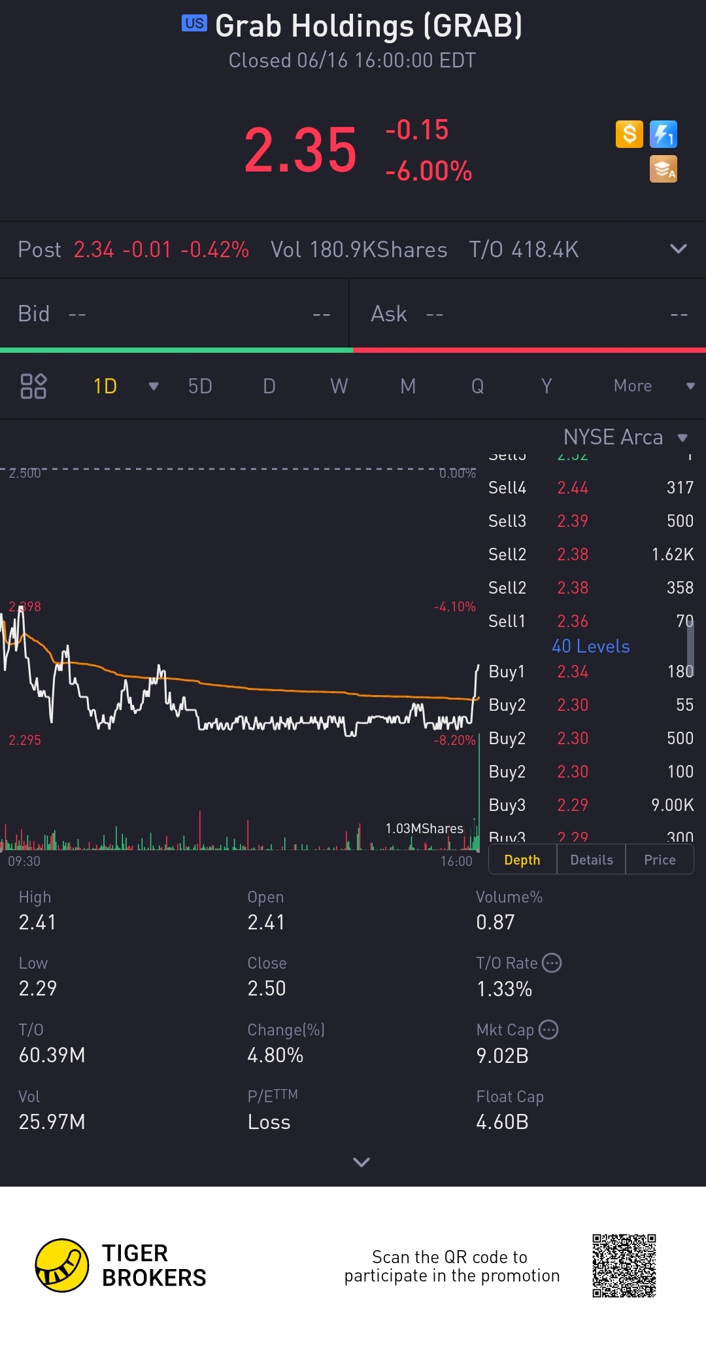Tap the Sell4 2.44 row
Screen dimensions: 706x1345
[591, 488]
